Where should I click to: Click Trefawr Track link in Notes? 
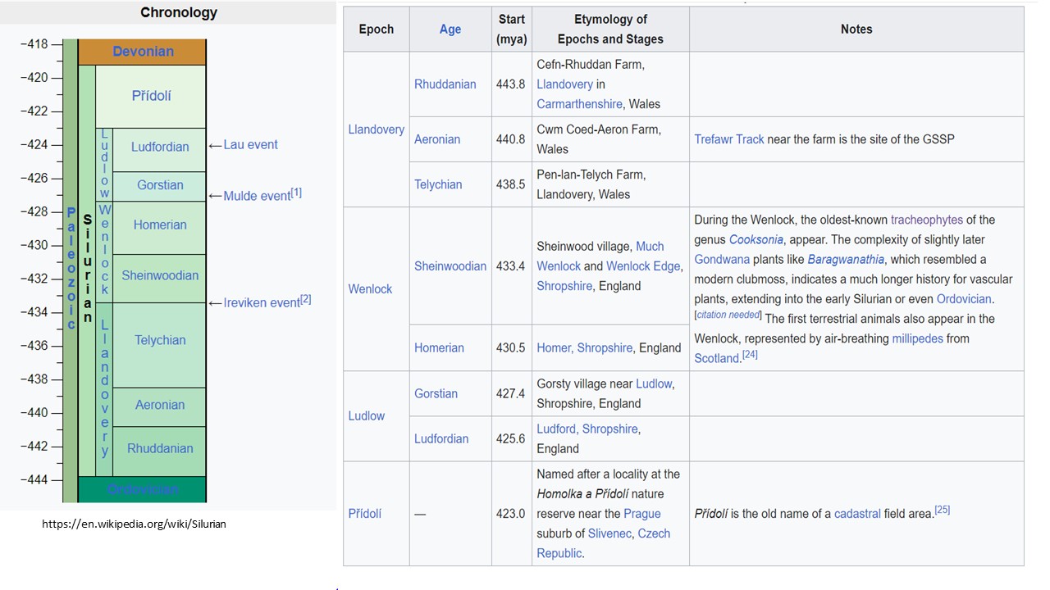[728, 139]
